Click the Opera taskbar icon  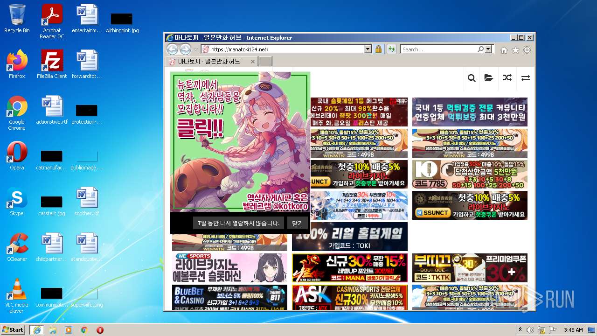point(100,330)
